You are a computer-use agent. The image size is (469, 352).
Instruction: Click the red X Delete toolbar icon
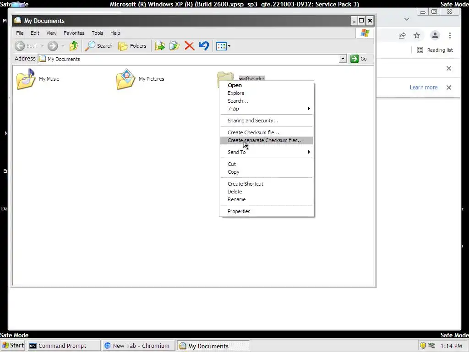189,46
